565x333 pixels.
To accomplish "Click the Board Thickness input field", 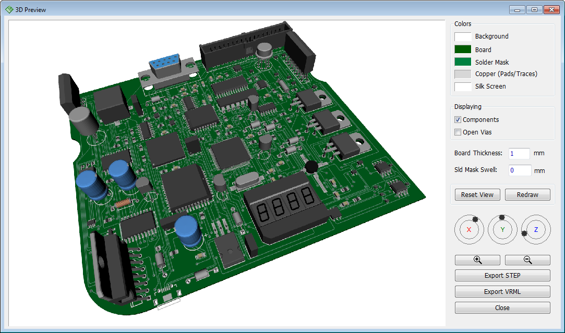I will tap(519, 153).
